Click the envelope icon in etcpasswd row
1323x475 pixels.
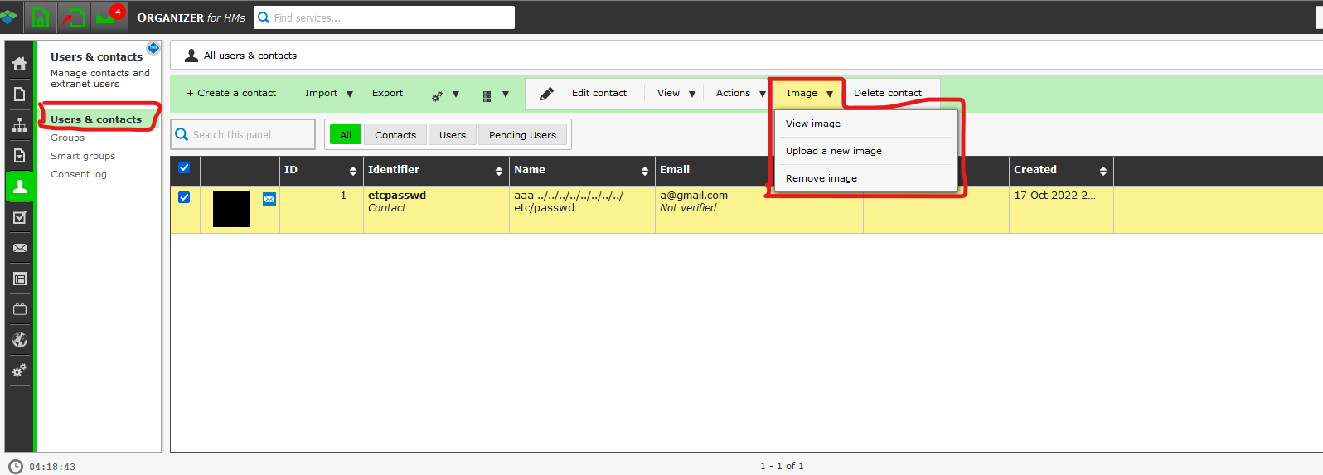click(x=269, y=199)
